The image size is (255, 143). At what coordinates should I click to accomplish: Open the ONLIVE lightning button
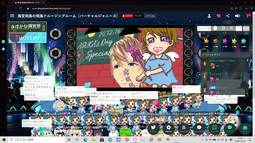pos(168,129)
